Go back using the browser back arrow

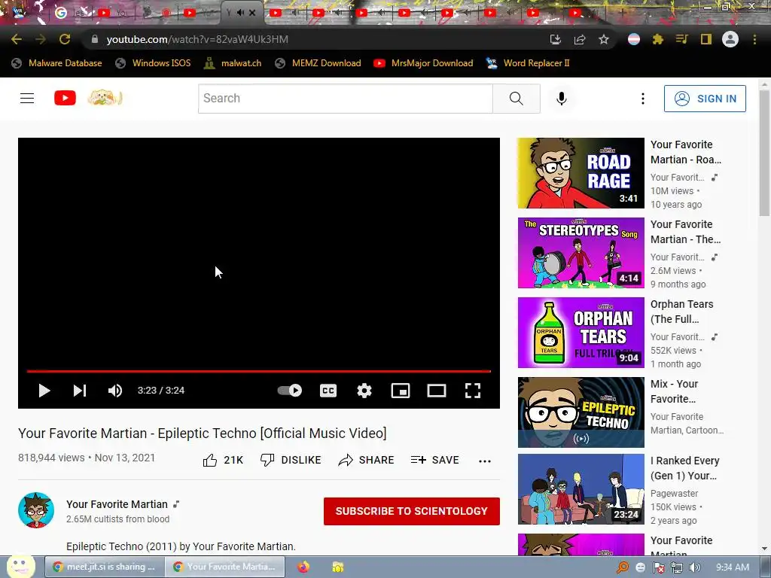pyautogui.click(x=17, y=39)
